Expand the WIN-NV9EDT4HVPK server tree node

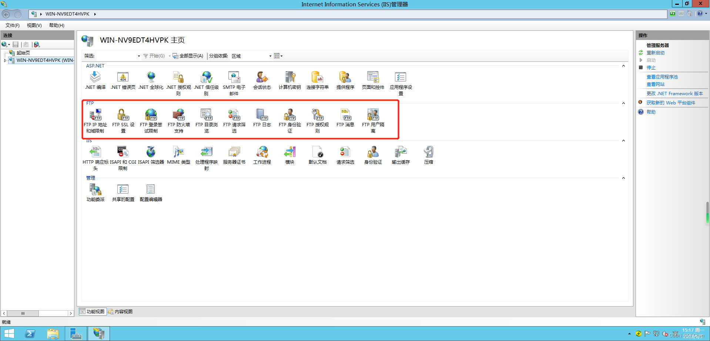pos(5,60)
